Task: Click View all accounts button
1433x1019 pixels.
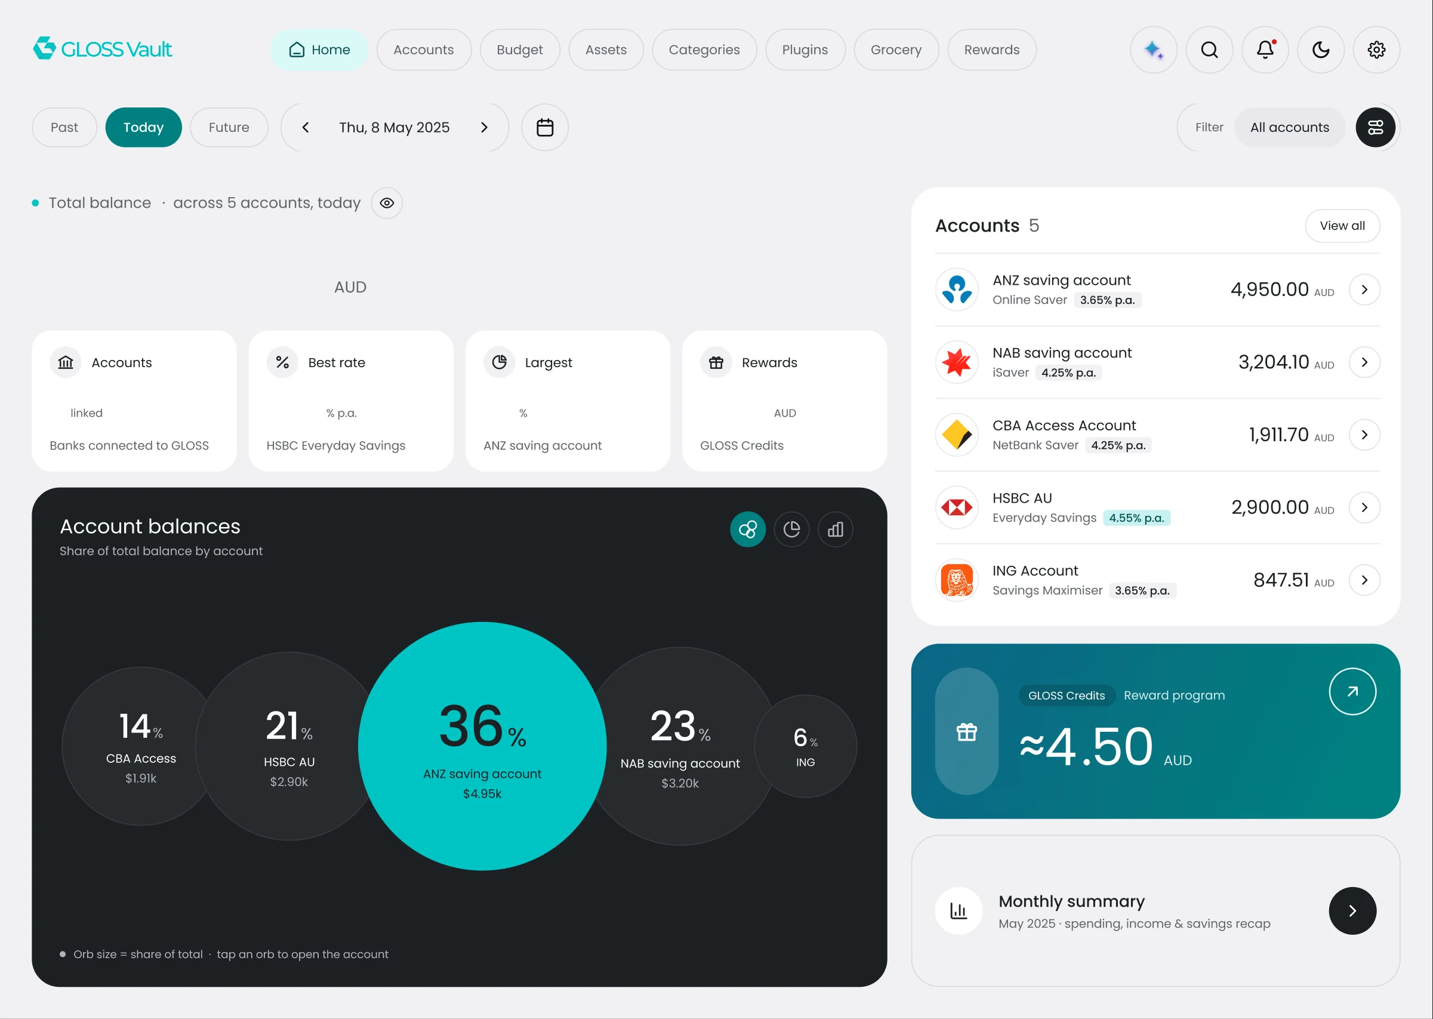Action: tap(1342, 226)
